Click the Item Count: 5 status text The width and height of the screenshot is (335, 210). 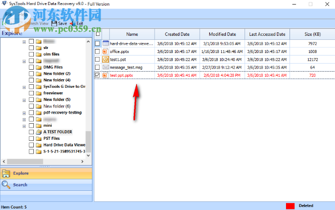tap(14, 207)
